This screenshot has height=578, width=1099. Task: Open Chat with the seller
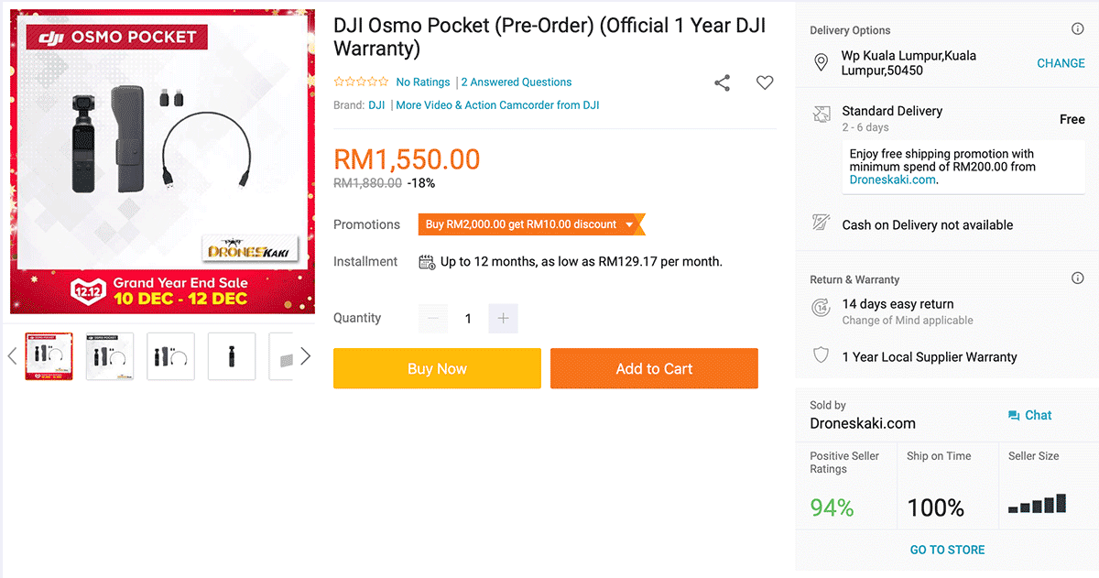(x=1029, y=415)
